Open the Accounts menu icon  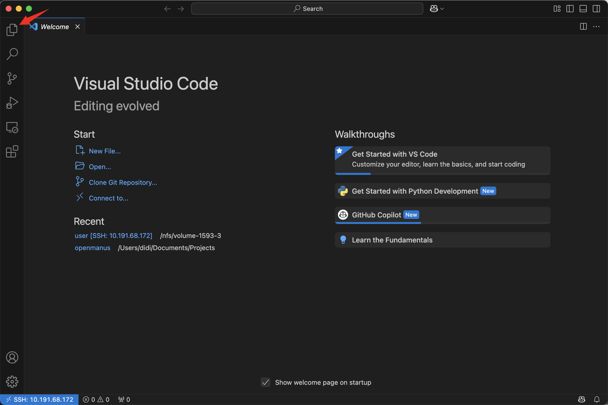(x=12, y=357)
